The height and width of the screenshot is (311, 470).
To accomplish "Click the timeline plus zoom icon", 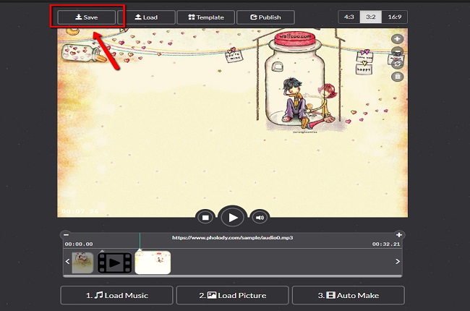I will tap(399, 235).
